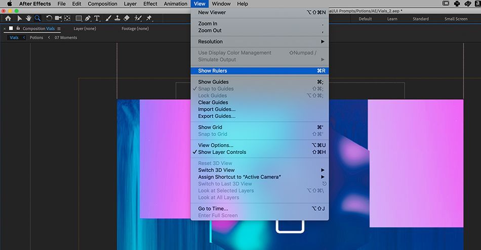
Task: Expand the Resolution submenu
Action: pos(260,41)
